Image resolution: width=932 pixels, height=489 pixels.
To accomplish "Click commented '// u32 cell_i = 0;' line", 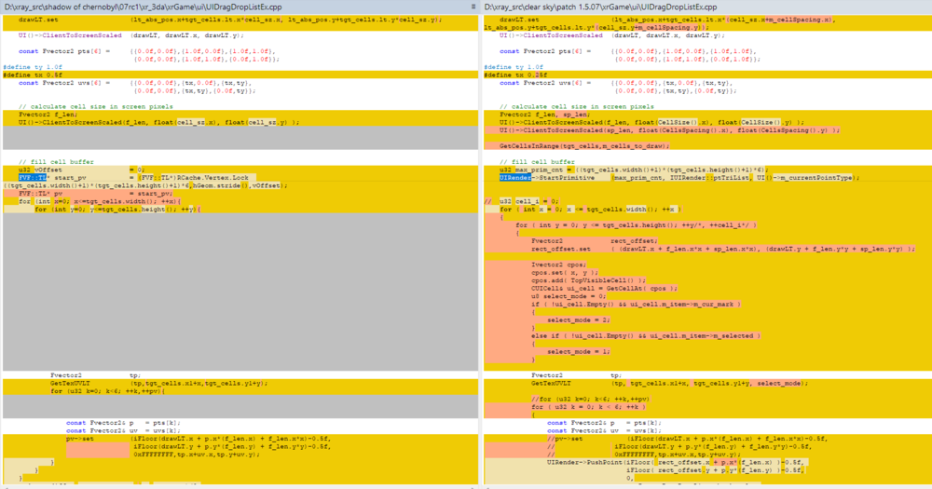I will [708, 201].
